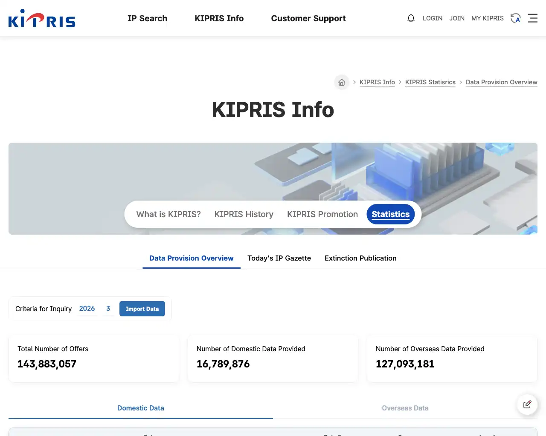Click Number of Overseas Data Provided label
Viewport: 546px width, 436px height.
[x=430, y=349]
